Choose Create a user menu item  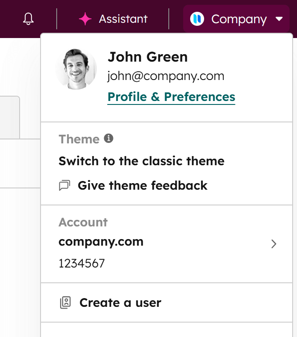120,302
